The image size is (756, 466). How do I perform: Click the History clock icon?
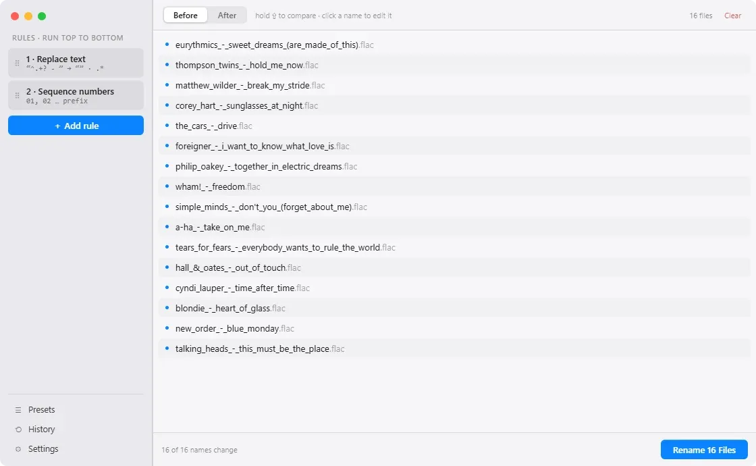click(x=18, y=430)
